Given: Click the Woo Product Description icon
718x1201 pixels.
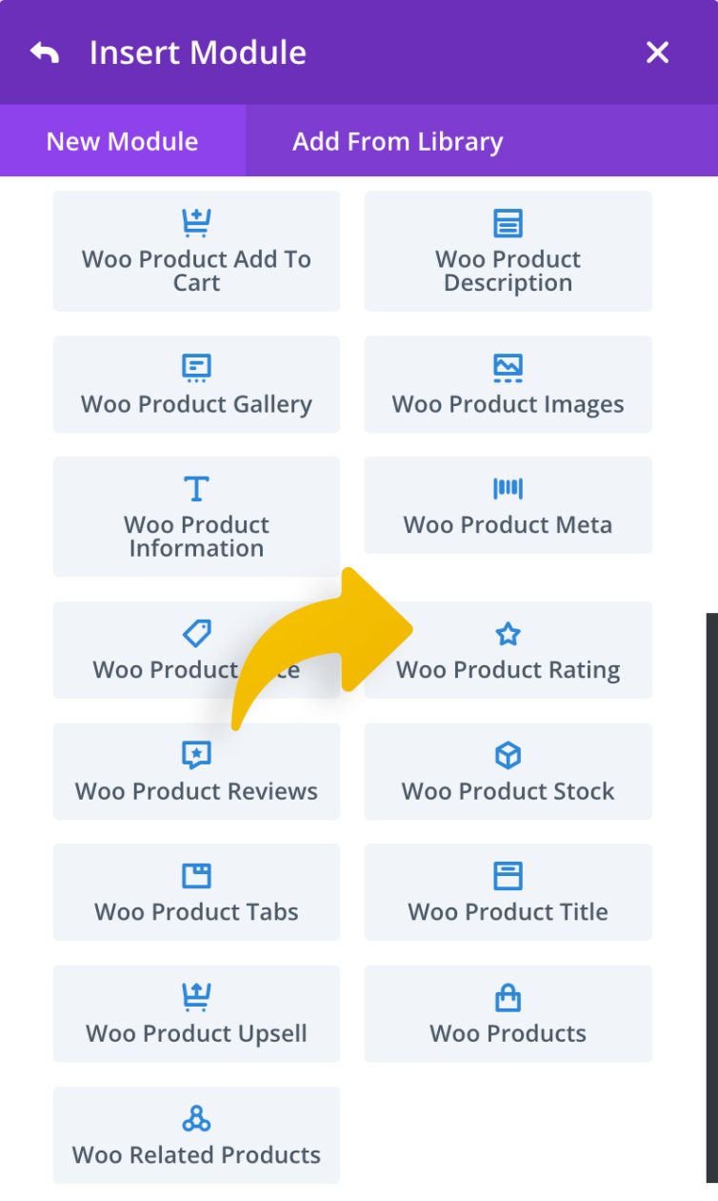Looking at the screenshot, I should 508,223.
